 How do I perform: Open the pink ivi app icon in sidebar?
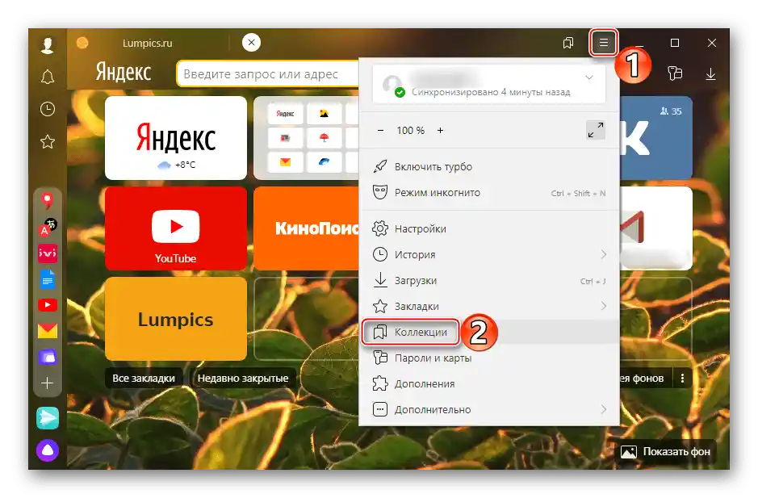coord(48,253)
